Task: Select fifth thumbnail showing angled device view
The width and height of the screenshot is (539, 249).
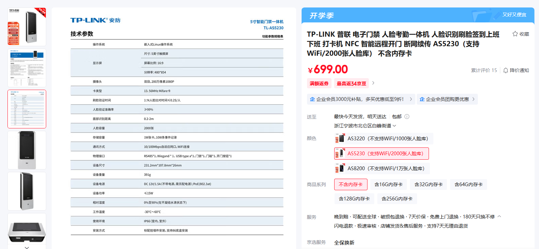Action: point(27,191)
